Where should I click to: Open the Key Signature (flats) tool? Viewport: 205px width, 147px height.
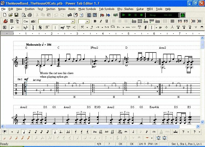point(25,27)
